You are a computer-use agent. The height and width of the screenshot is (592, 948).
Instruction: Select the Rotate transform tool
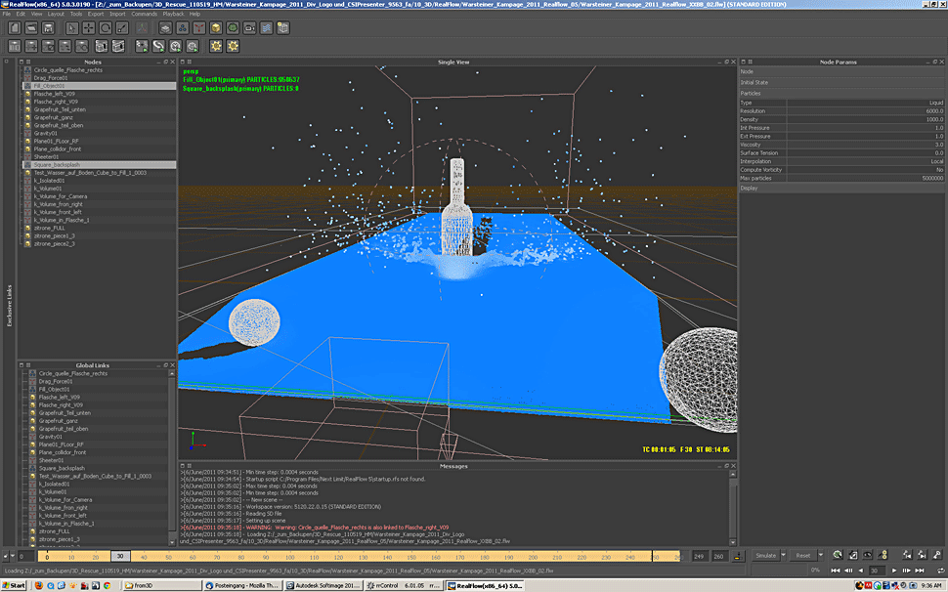pos(106,28)
